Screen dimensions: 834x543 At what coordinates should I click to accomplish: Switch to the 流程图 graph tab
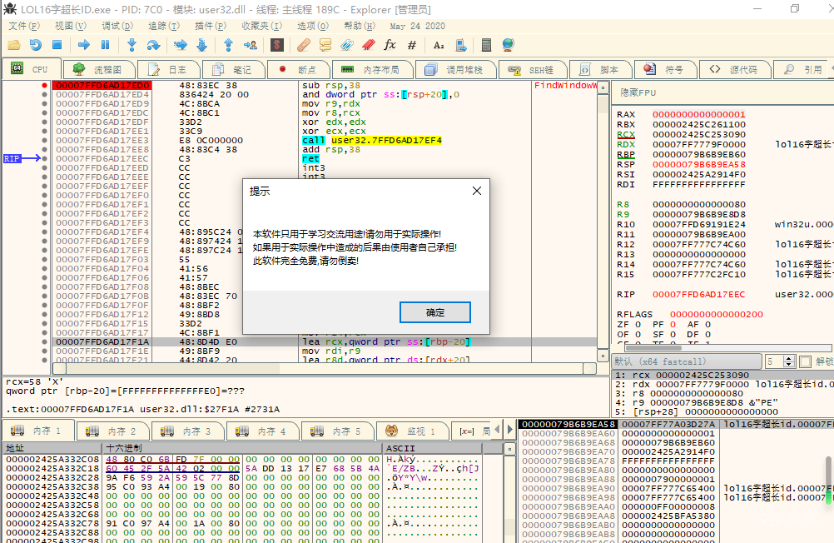[99, 70]
